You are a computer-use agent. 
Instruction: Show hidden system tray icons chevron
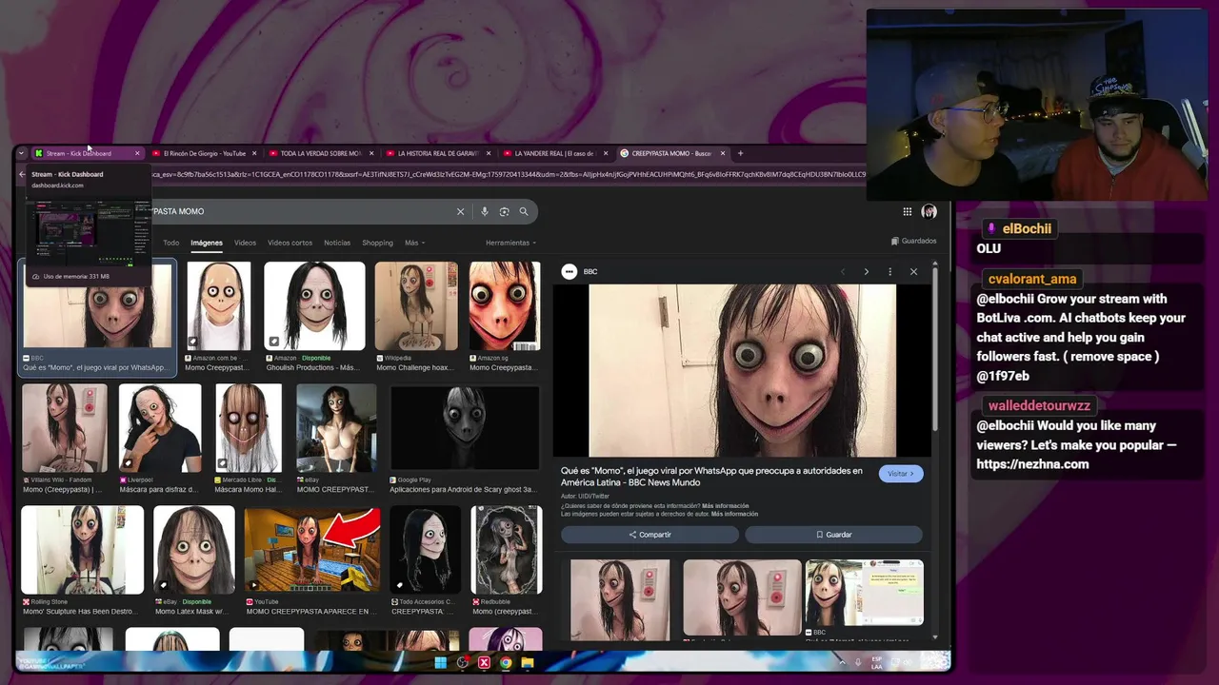point(842,662)
